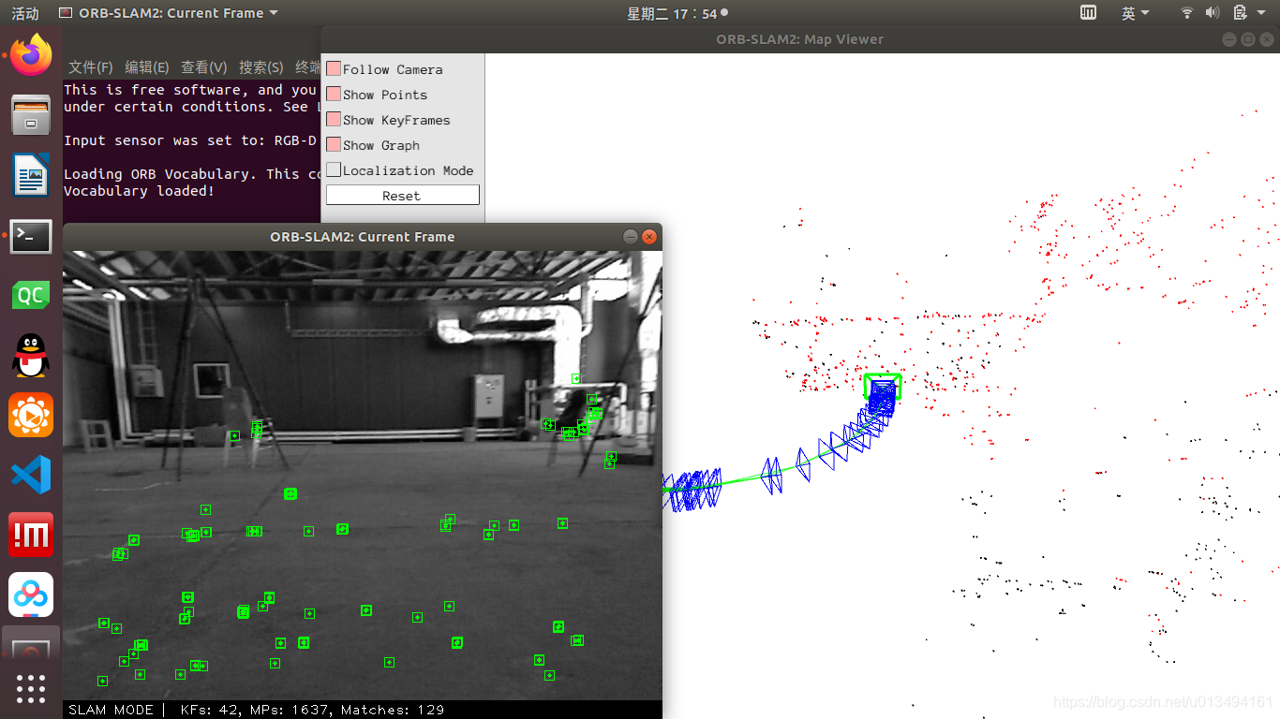
Task: Maximize the Map Viewer window
Action: point(1248,39)
